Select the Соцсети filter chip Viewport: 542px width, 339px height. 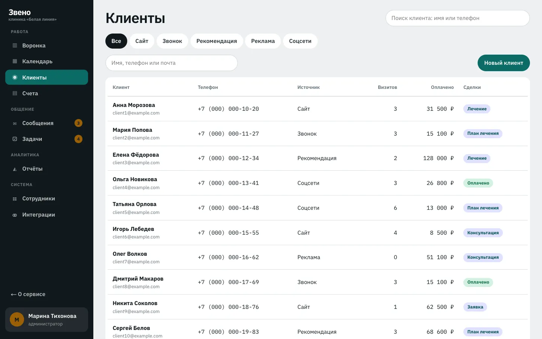[300, 41]
